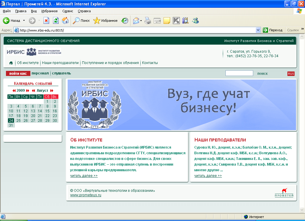Click читать далее under Об институте
This screenshot has width=305, height=221.
[84, 176]
